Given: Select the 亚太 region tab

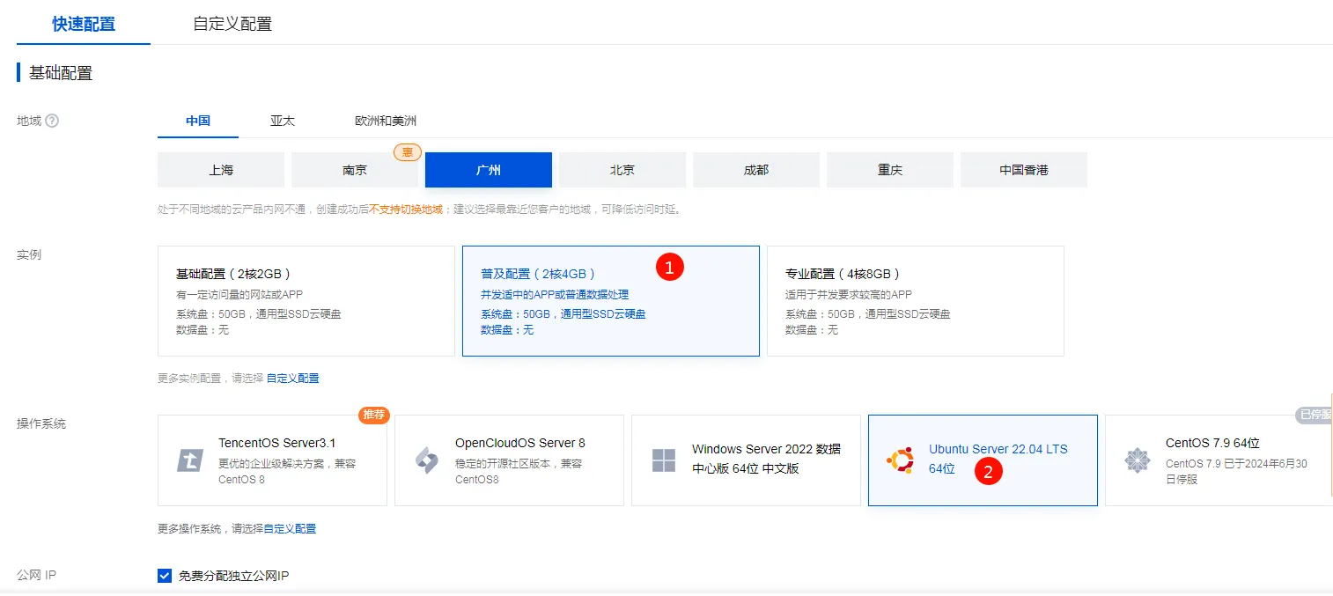Looking at the screenshot, I should (283, 121).
